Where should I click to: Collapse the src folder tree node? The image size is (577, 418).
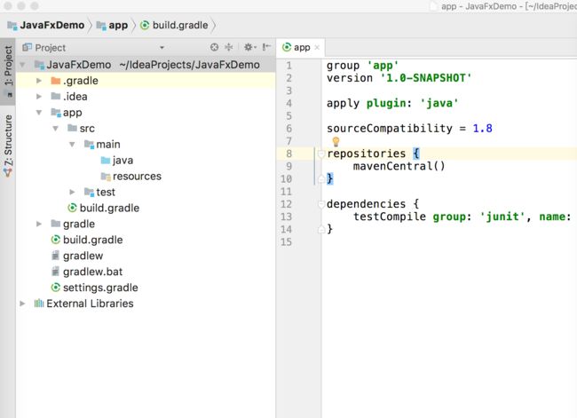[x=56, y=129]
